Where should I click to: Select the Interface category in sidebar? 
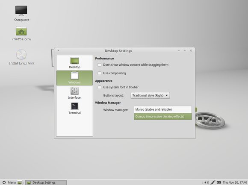(74, 93)
